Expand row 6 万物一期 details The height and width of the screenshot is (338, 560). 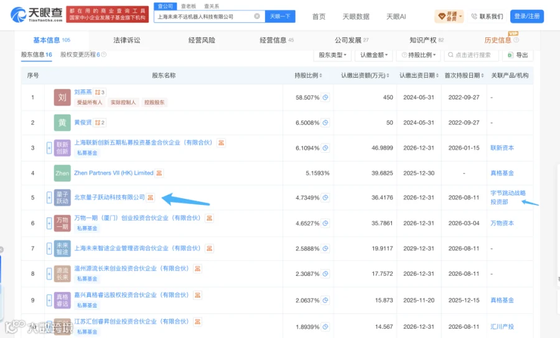[x=49, y=223]
